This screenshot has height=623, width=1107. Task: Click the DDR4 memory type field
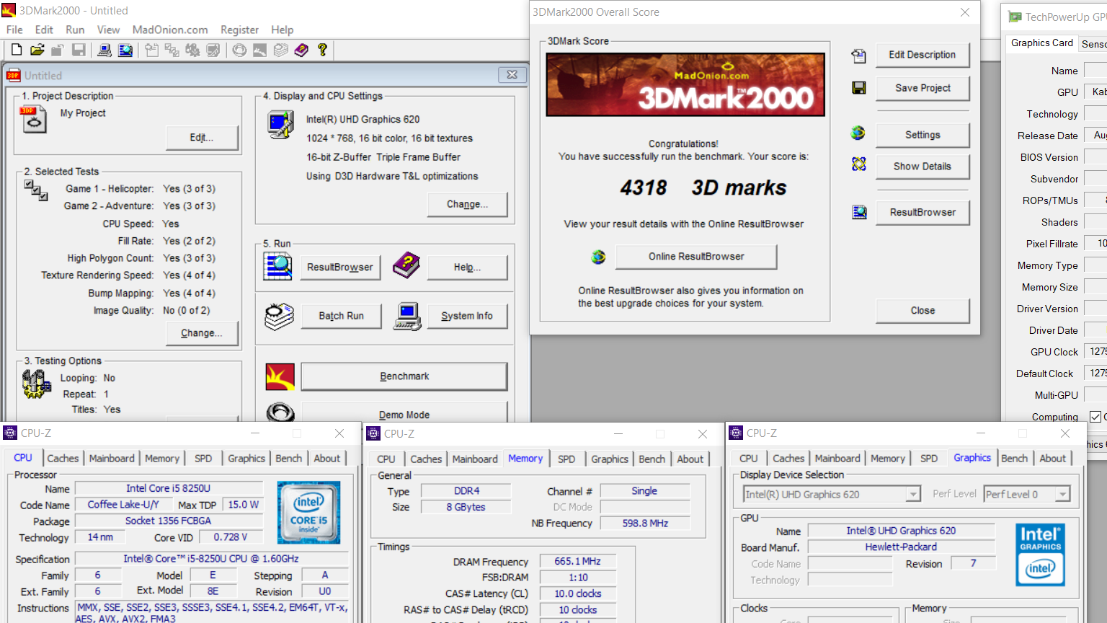click(466, 490)
